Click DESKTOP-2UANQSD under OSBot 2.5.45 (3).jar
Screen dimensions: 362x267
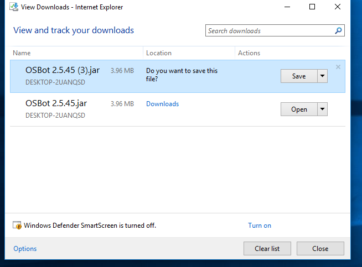(x=55, y=82)
